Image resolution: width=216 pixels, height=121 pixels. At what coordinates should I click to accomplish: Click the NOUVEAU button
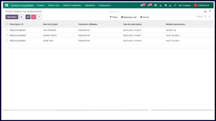pos(12,17)
